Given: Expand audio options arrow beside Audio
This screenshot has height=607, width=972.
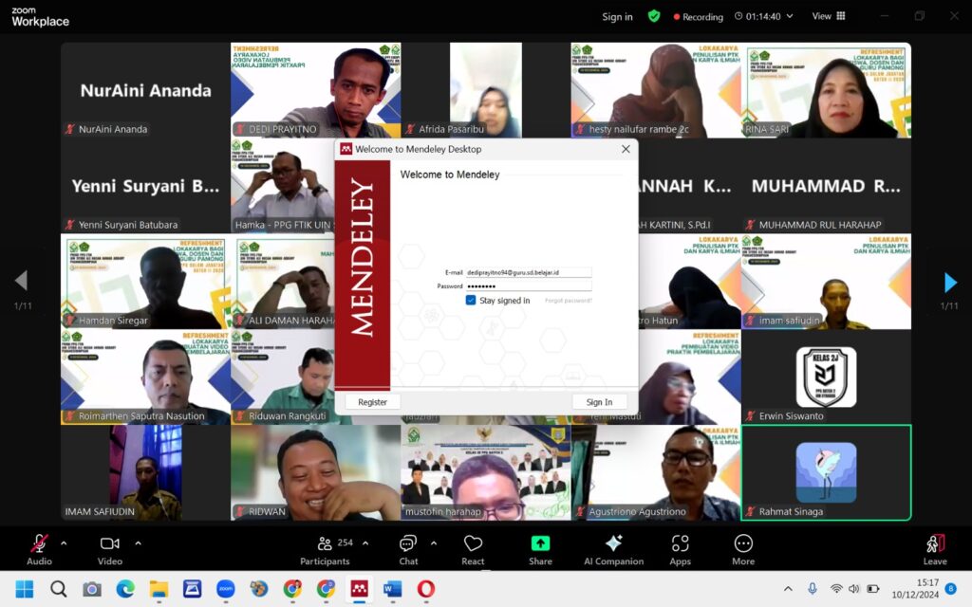Looking at the screenshot, I should click(64, 543).
